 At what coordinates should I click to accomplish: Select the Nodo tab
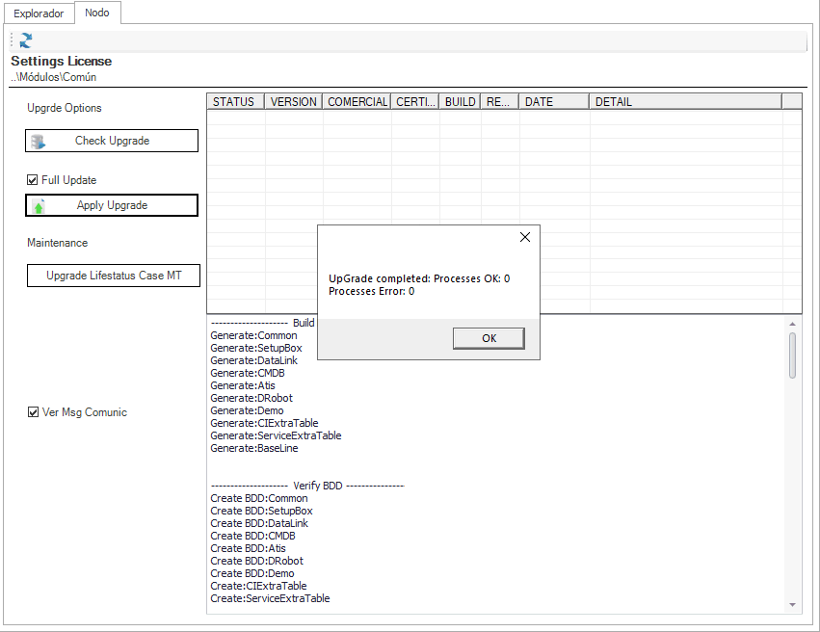(x=97, y=13)
